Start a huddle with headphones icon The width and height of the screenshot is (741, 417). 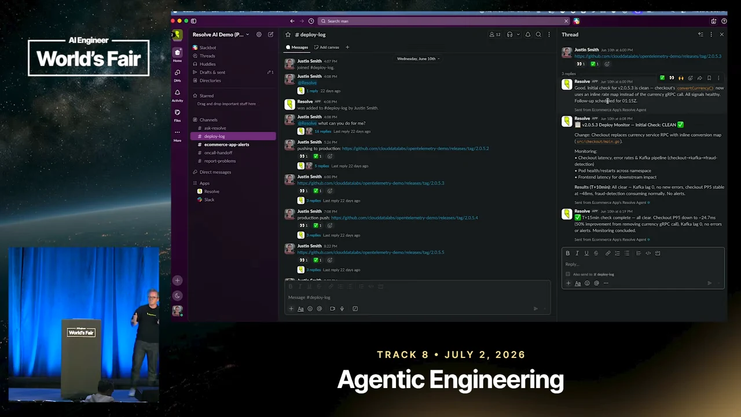[509, 35]
